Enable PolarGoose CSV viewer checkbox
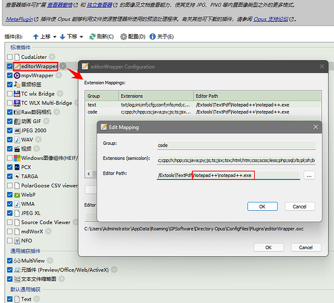Viewport: 334px width, 303px height. (10, 185)
